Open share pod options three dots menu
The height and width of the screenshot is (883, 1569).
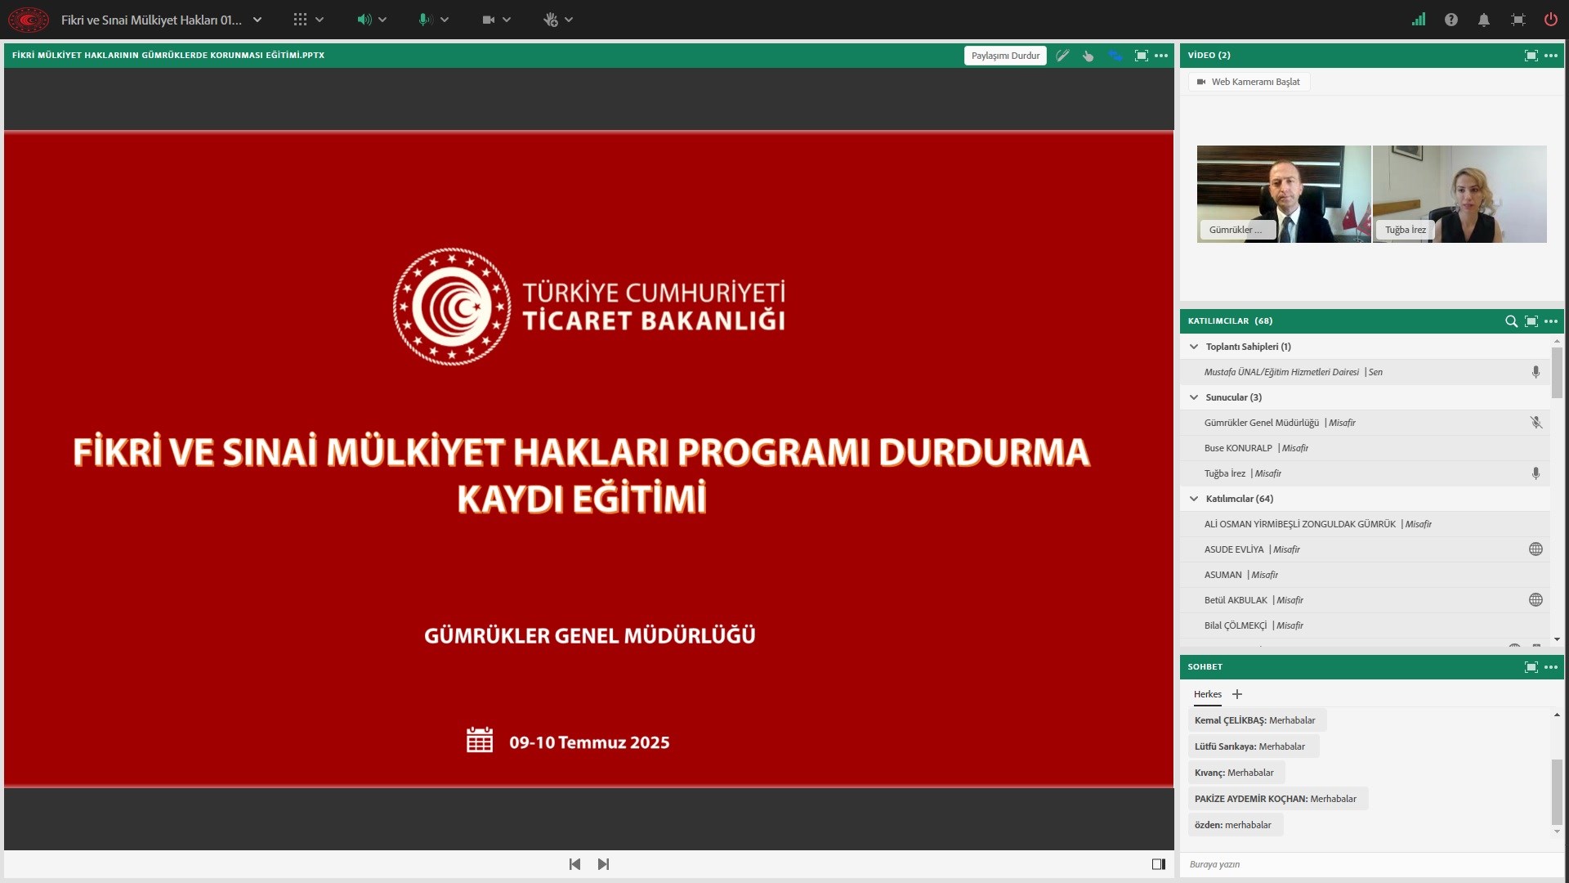click(x=1161, y=56)
